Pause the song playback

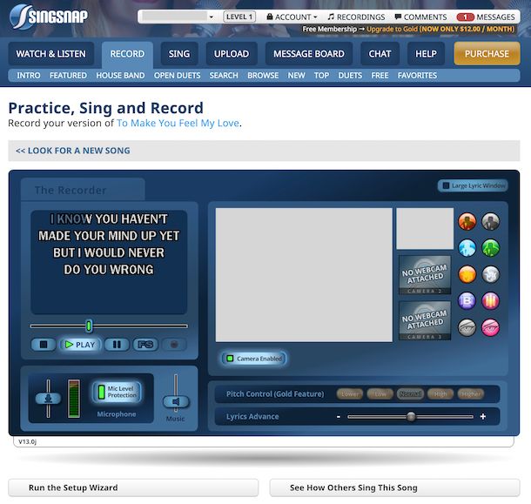click(117, 345)
